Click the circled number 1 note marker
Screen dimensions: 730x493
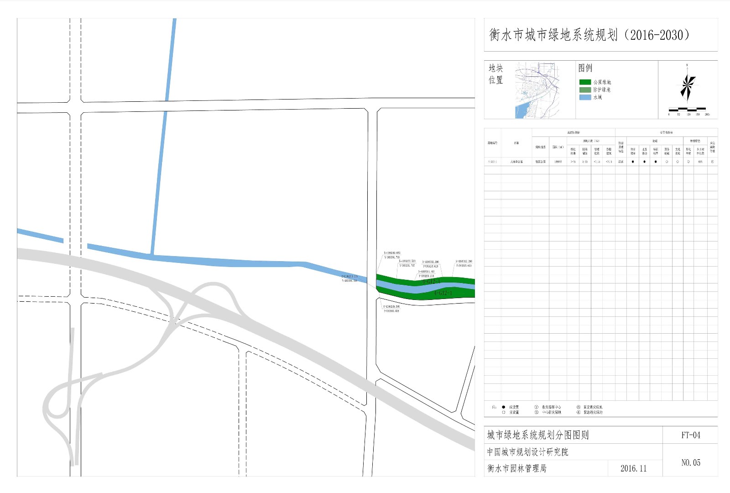[537, 407]
